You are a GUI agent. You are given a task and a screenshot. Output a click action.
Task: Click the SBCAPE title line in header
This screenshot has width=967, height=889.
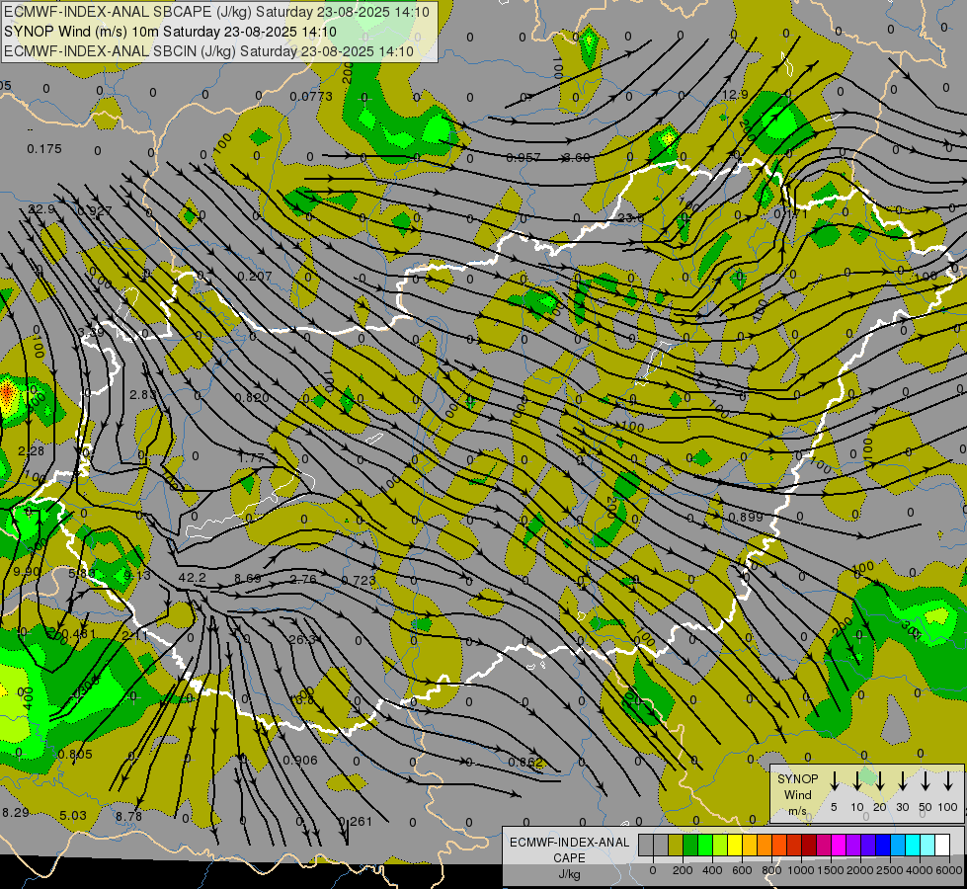tap(216, 12)
